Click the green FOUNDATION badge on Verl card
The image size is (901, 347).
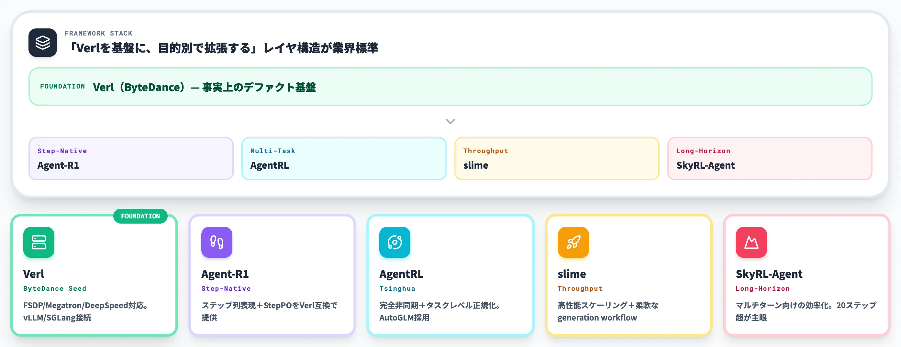140,216
